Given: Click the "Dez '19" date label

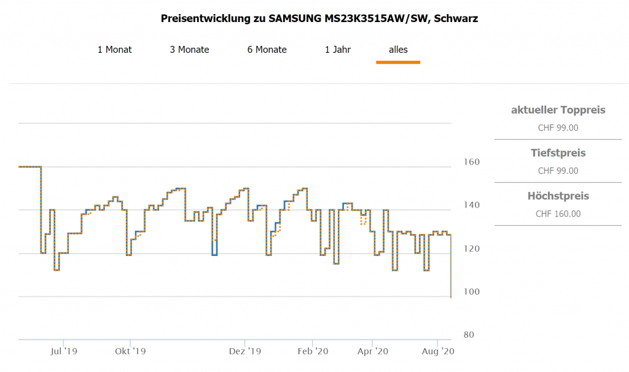Looking at the screenshot, I should pos(245,352).
